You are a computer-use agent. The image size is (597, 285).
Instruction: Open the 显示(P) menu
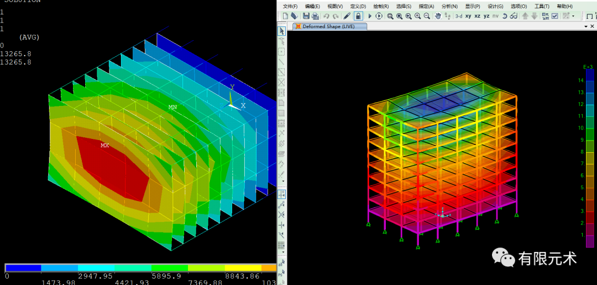pos(473,6)
